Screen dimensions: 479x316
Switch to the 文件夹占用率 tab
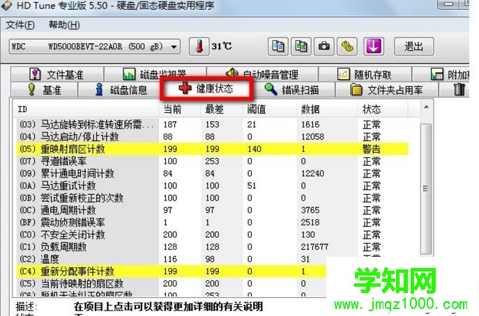point(387,90)
